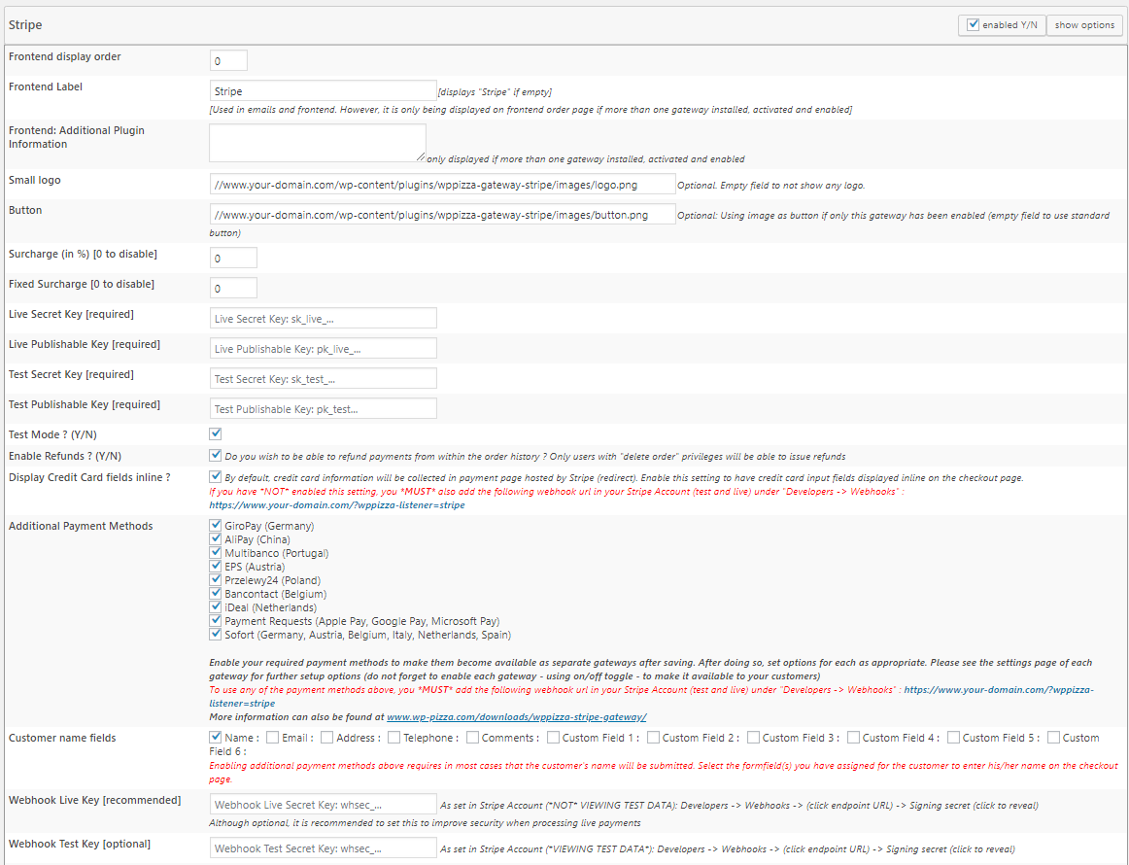Toggle Display Credit Card fields inline checkbox
Screen dimensions: 1129x865
pos(216,476)
